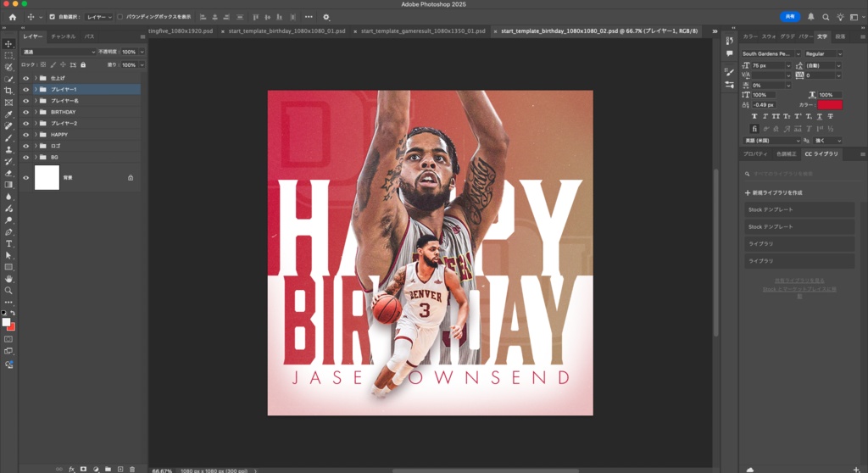868x473 pixels.
Task: Open the options bar settings gear
Action: click(x=326, y=17)
